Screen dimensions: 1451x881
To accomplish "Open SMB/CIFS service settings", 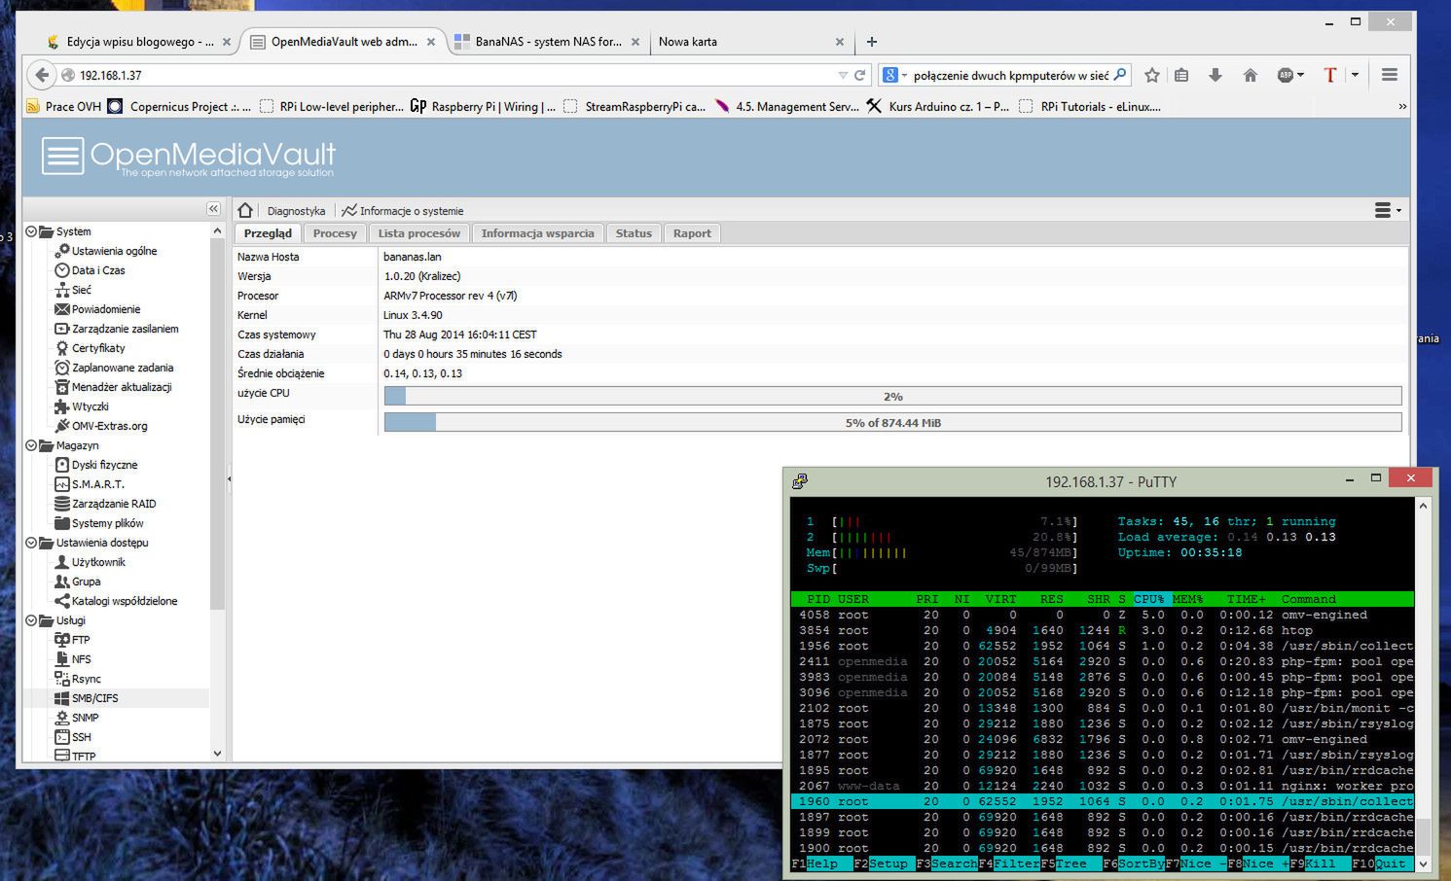I will 87,698.
